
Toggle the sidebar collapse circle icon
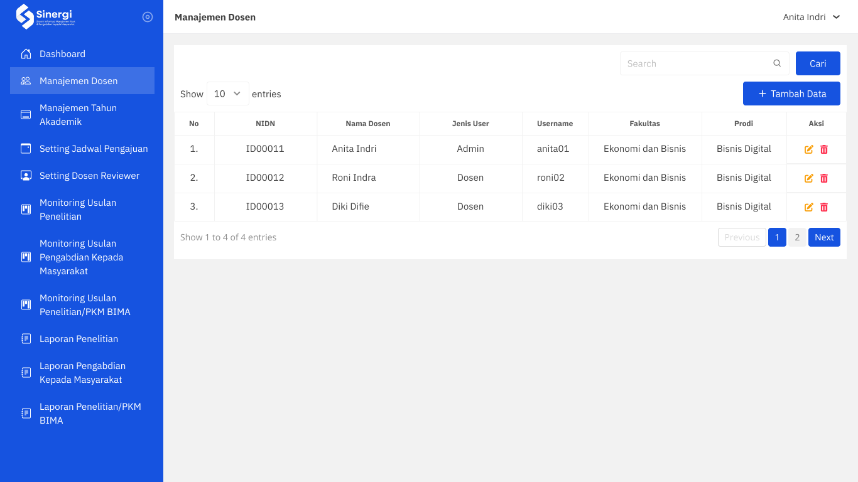148,17
